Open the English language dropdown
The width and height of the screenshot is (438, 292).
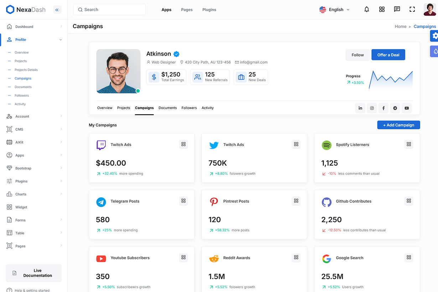pos(334,10)
